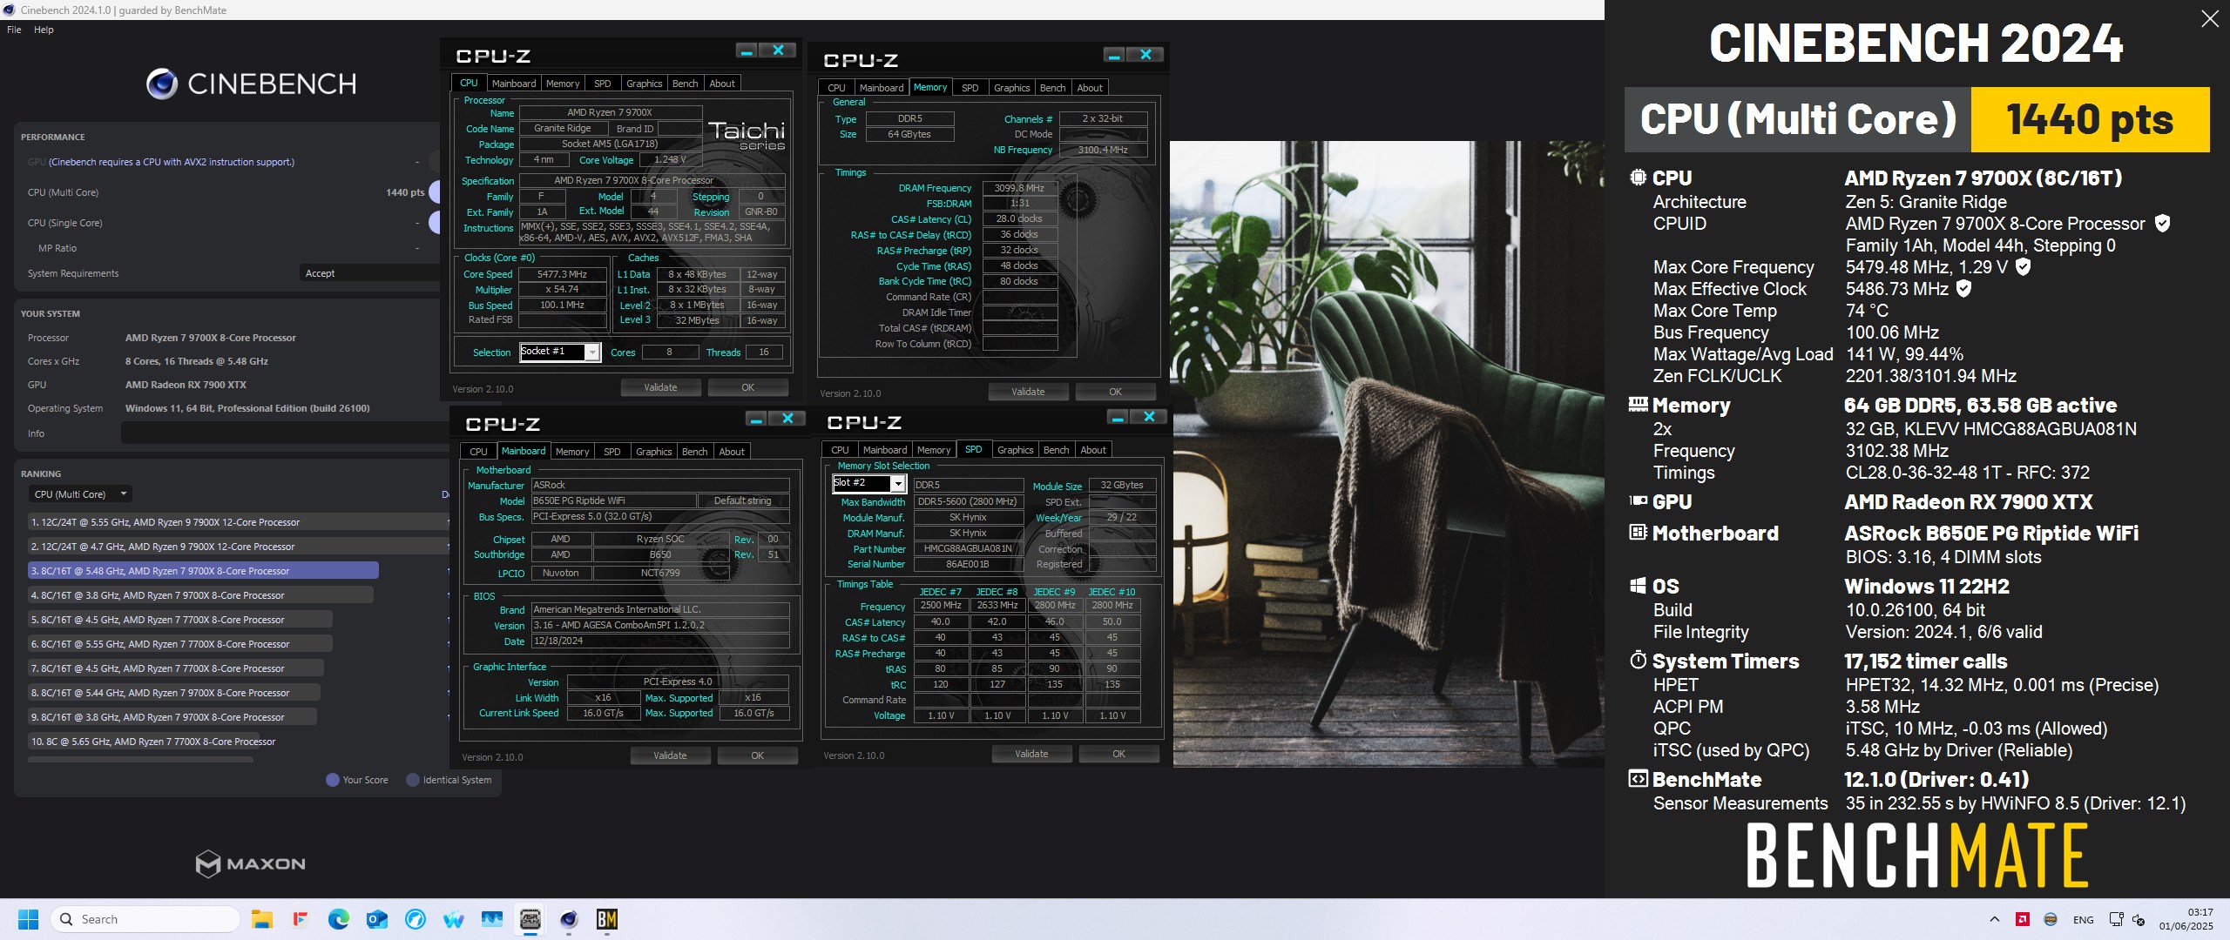Click shield icon beside Max Core Frequency

[2024, 267]
